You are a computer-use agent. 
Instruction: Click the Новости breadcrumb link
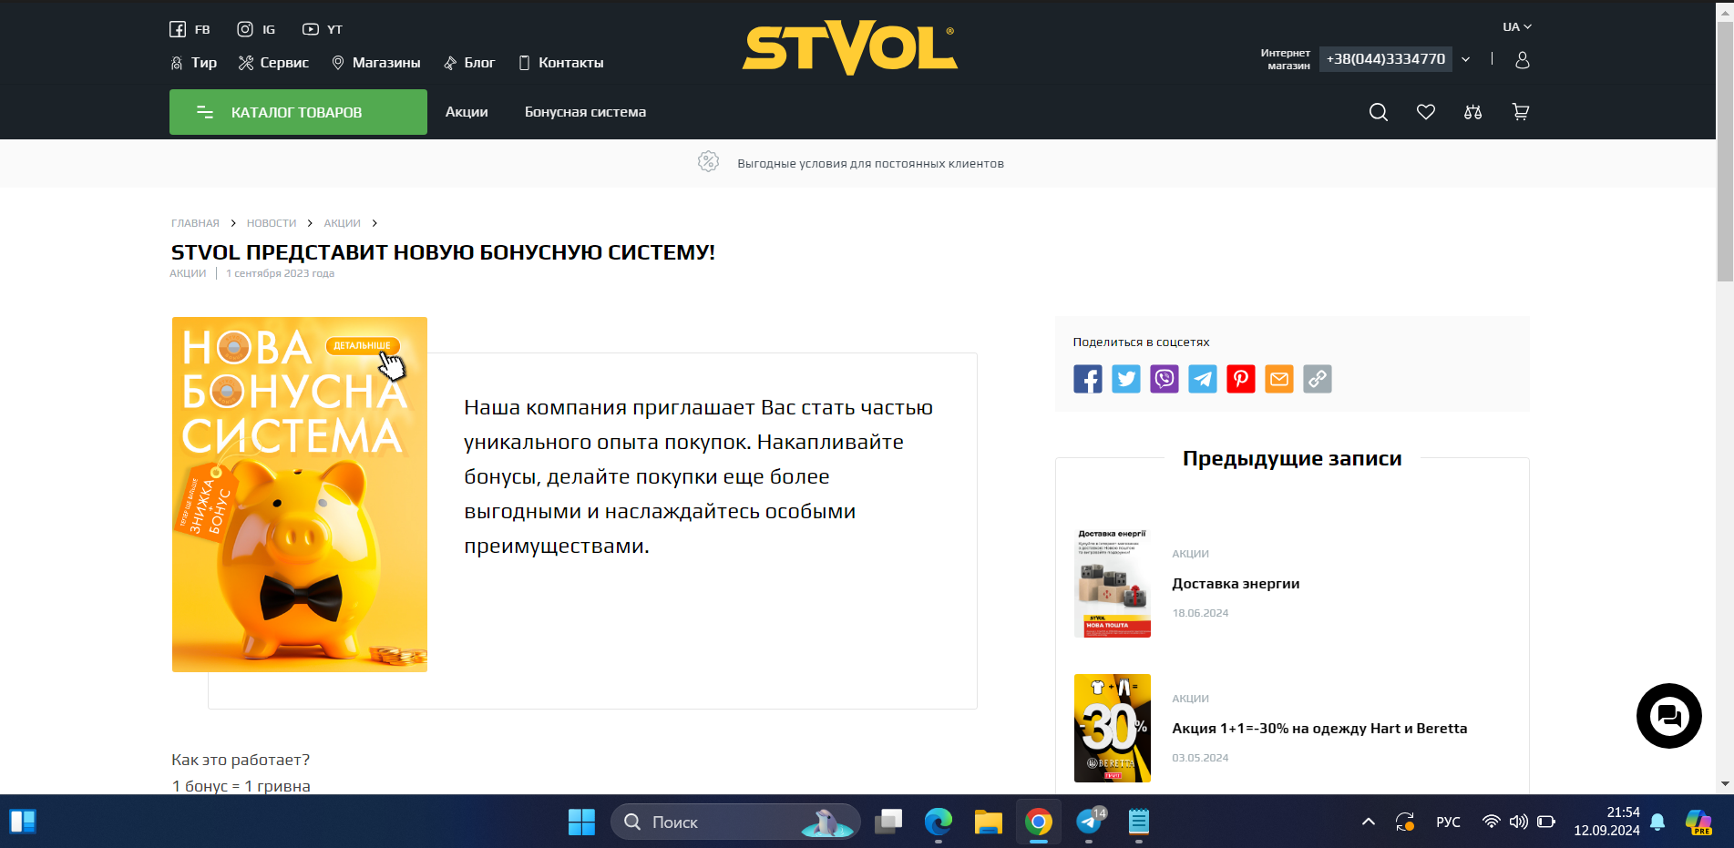(x=272, y=223)
